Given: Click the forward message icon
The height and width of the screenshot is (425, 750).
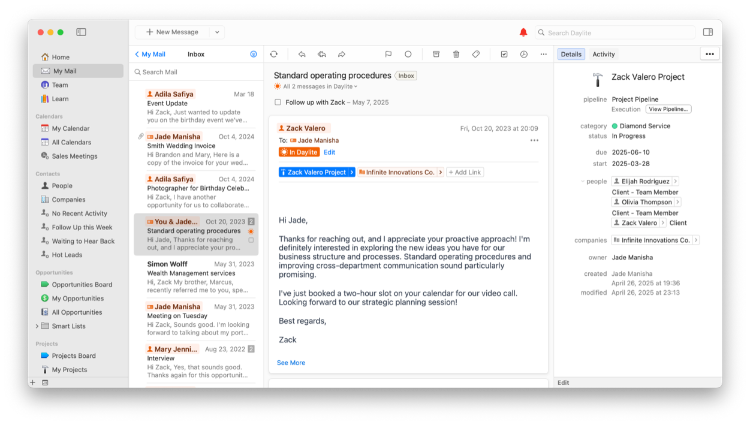Looking at the screenshot, I should pyautogui.click(x=342, y=54).
